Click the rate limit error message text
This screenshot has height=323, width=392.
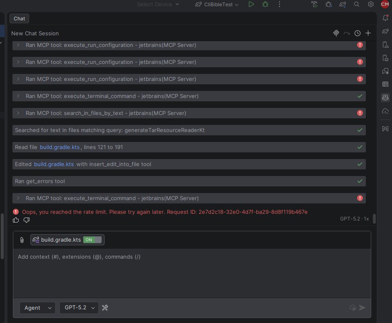[165, 212]
